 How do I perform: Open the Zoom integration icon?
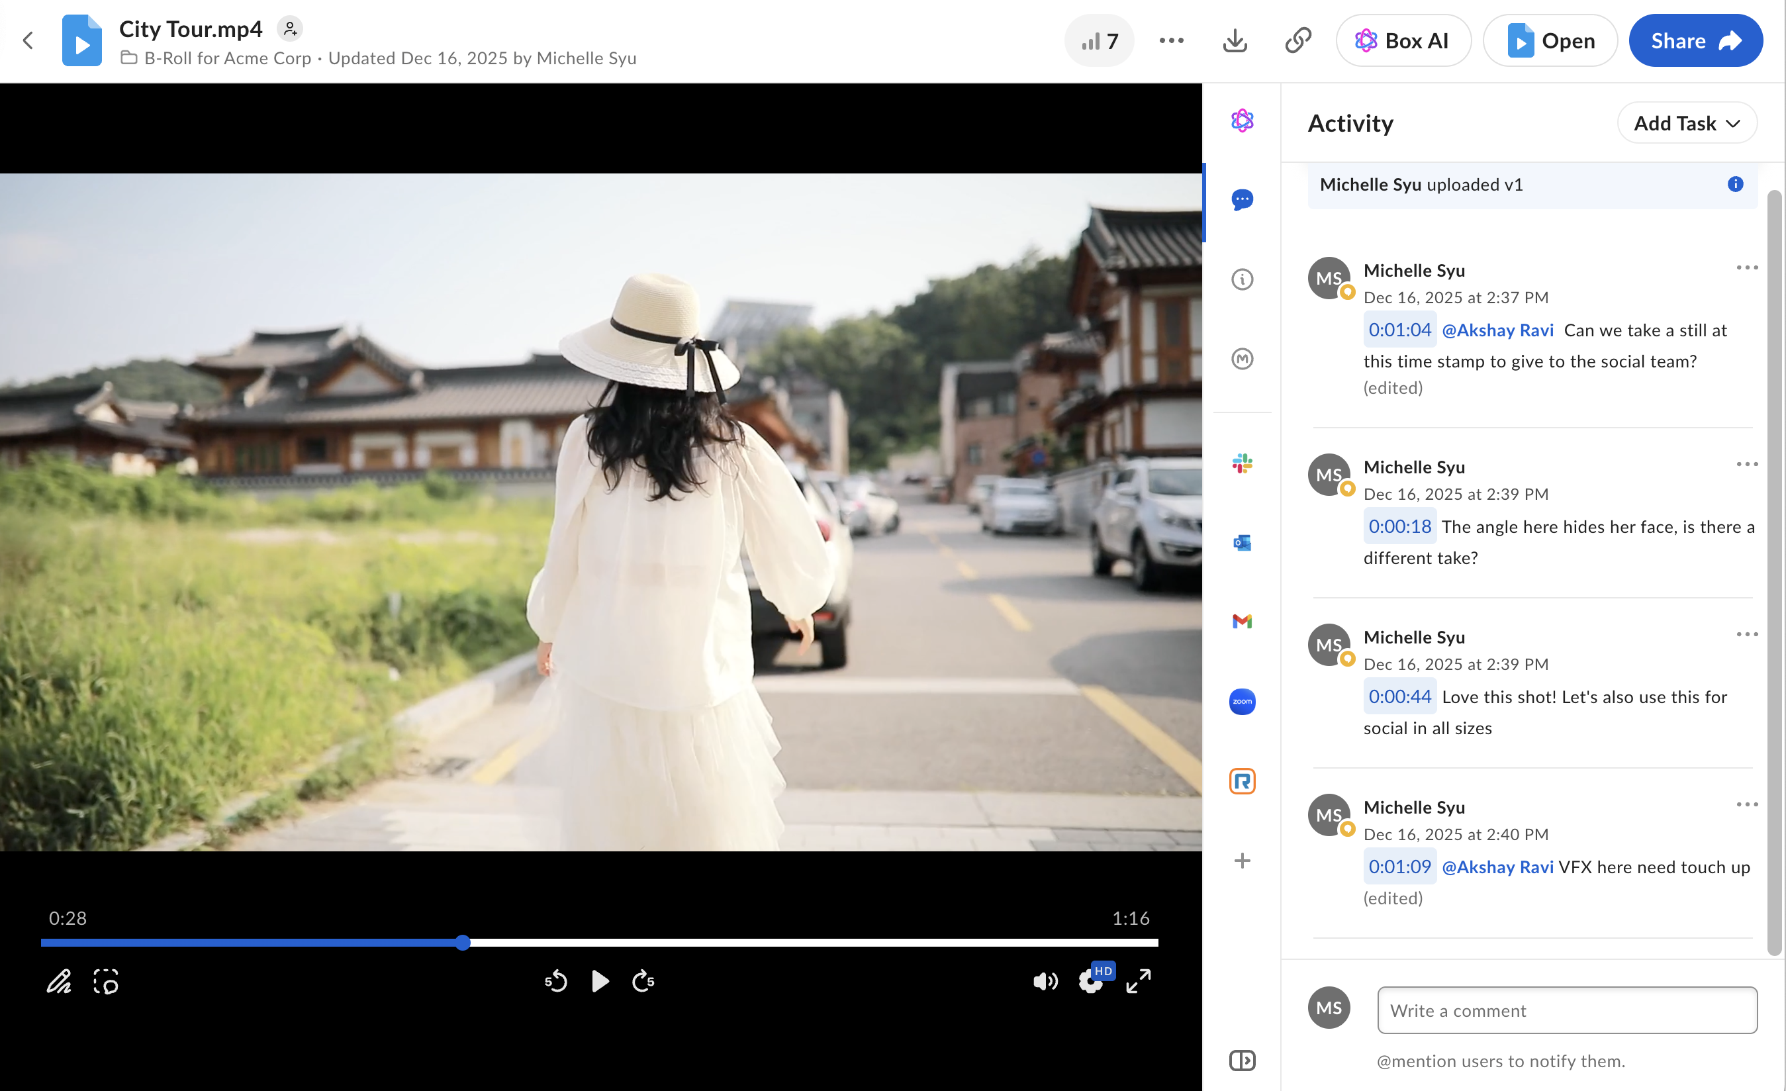point(1242,701)
